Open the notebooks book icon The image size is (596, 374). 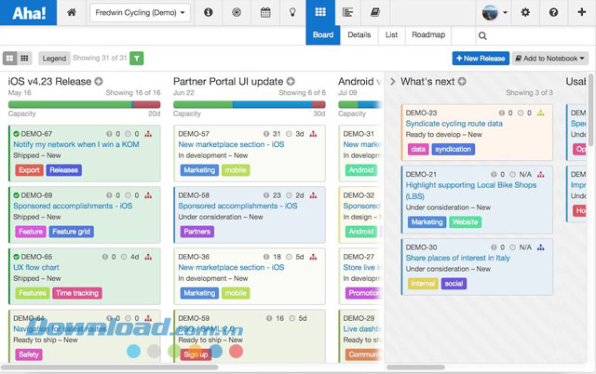pyautogui.click(x=375, y=12)
